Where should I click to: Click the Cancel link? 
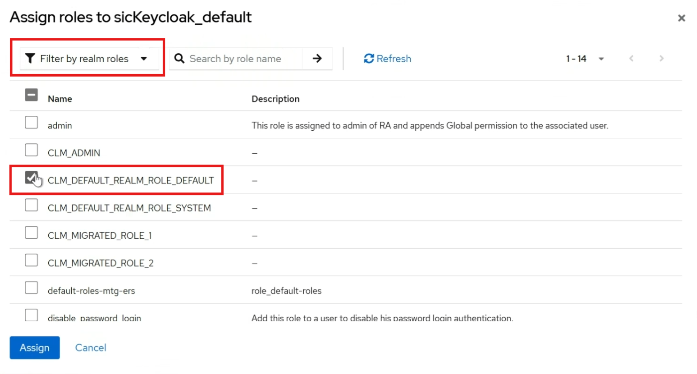(x=91, y=348)
